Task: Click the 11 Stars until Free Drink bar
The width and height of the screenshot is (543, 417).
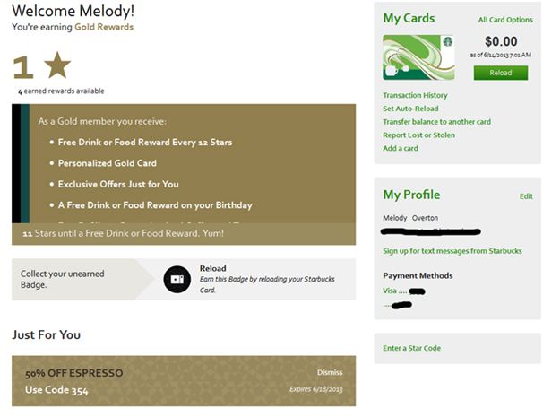Action: tap(184, 234)
